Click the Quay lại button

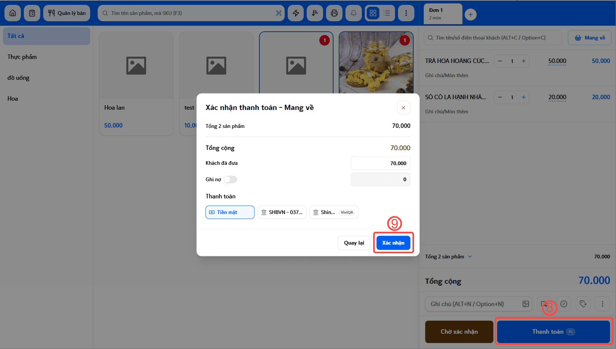354,243
